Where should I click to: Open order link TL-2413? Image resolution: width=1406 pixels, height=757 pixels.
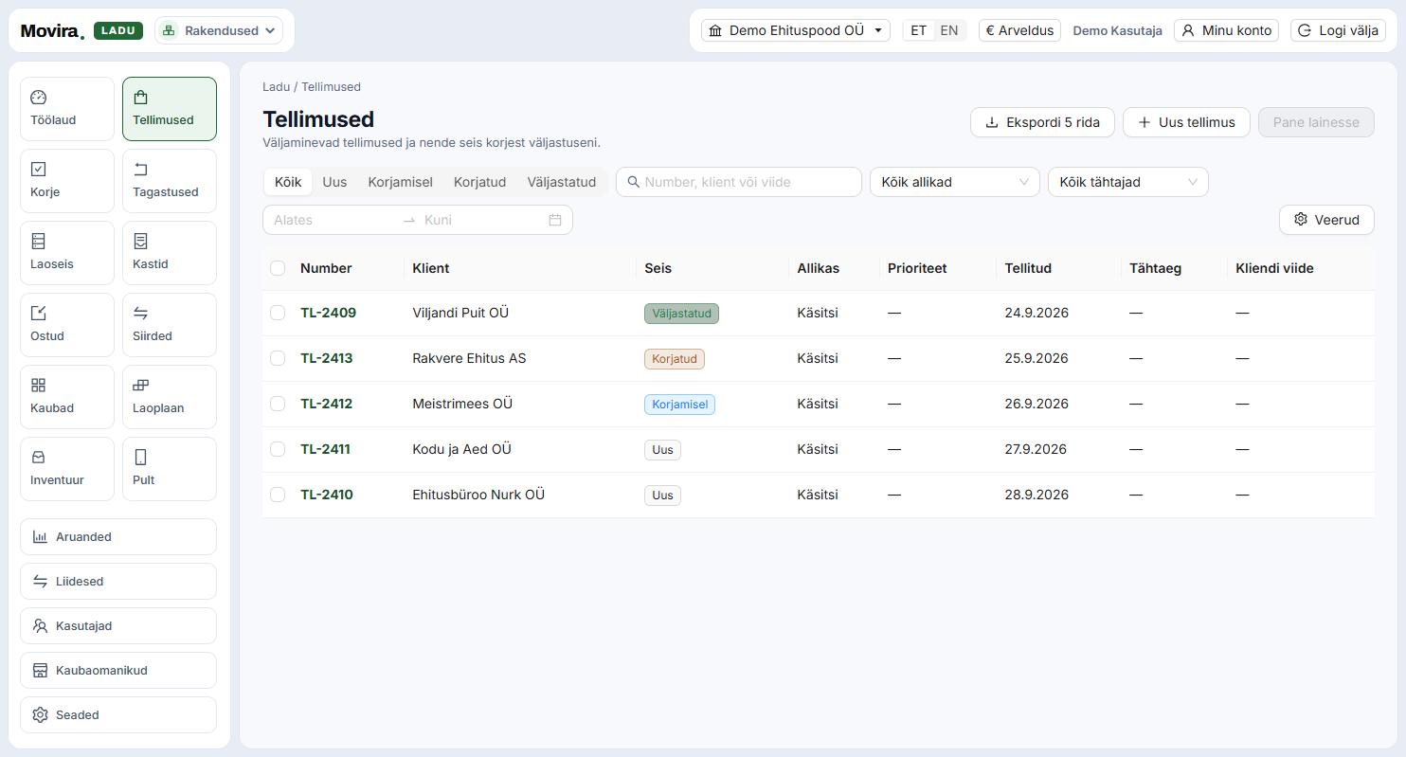(x=326, y=358)
